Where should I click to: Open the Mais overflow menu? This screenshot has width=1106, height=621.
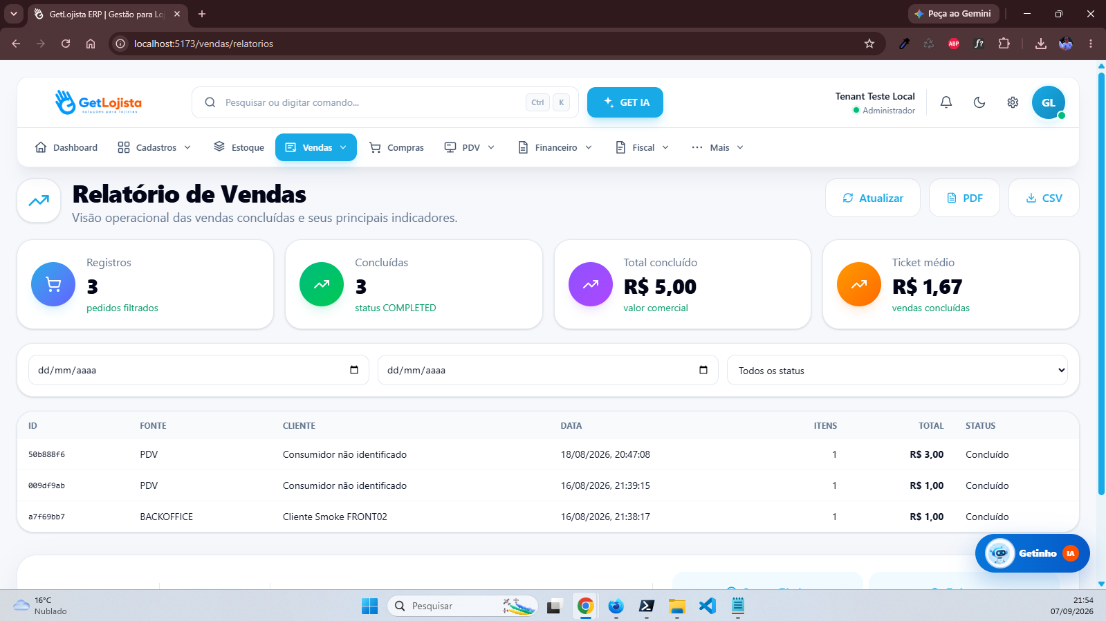point(718,147)
